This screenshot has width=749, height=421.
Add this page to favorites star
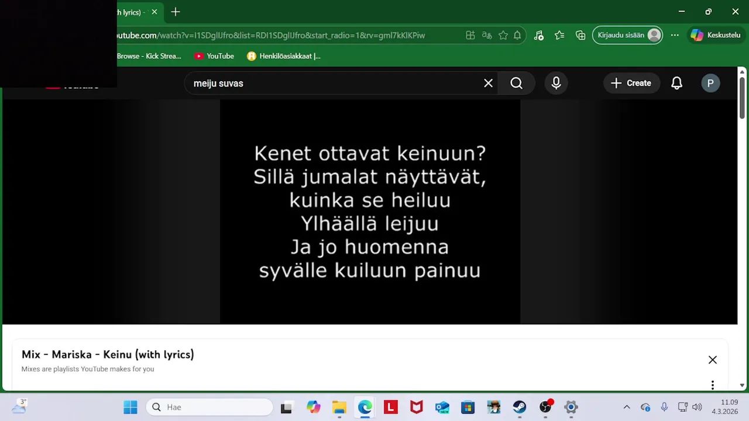pos(503,35)
